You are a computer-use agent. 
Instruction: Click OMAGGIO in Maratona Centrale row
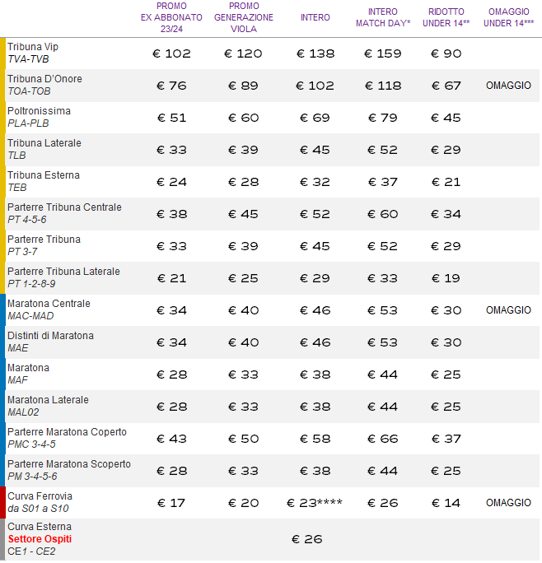[x=508, y=310]
